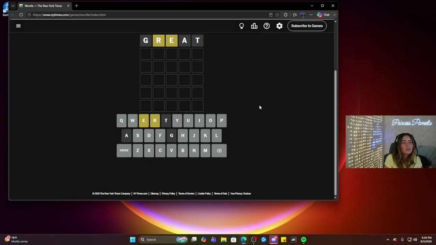Image resolution: width=436 pixels, height=245 pixels.
Task: Tap the N key on the Wordle keyboard
Action: 194,150
